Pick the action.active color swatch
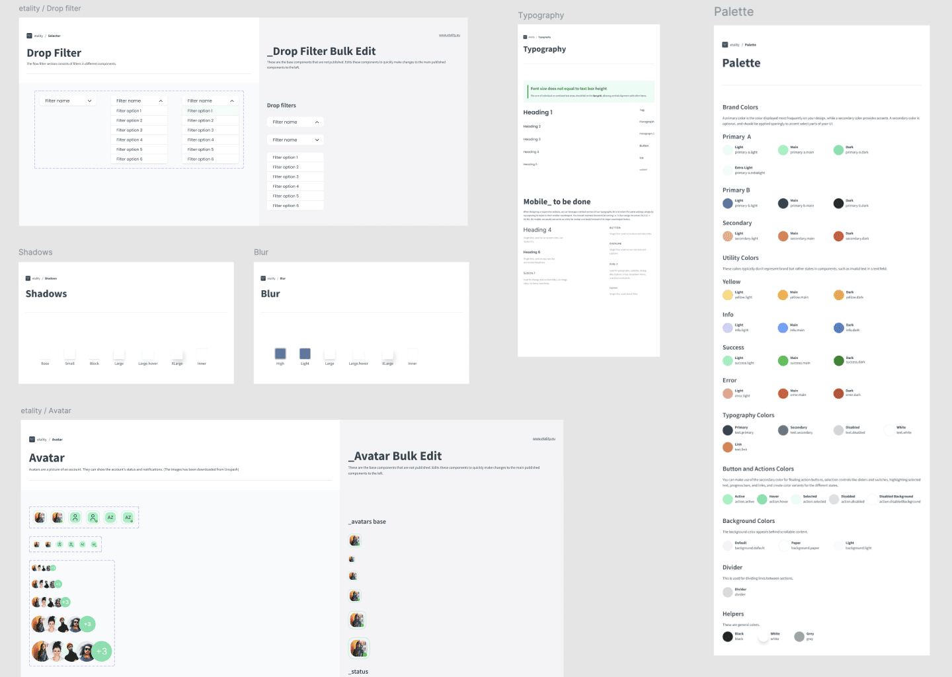 pos(728,499)
